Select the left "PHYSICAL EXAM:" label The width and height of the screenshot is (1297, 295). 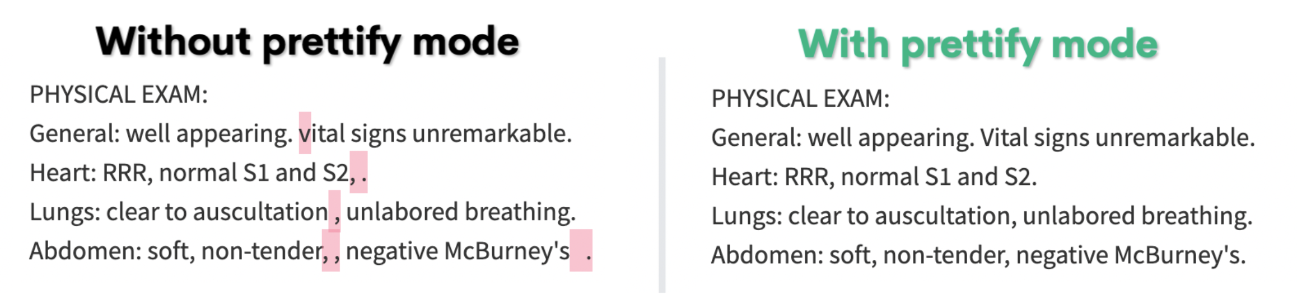tap(119, 94)
